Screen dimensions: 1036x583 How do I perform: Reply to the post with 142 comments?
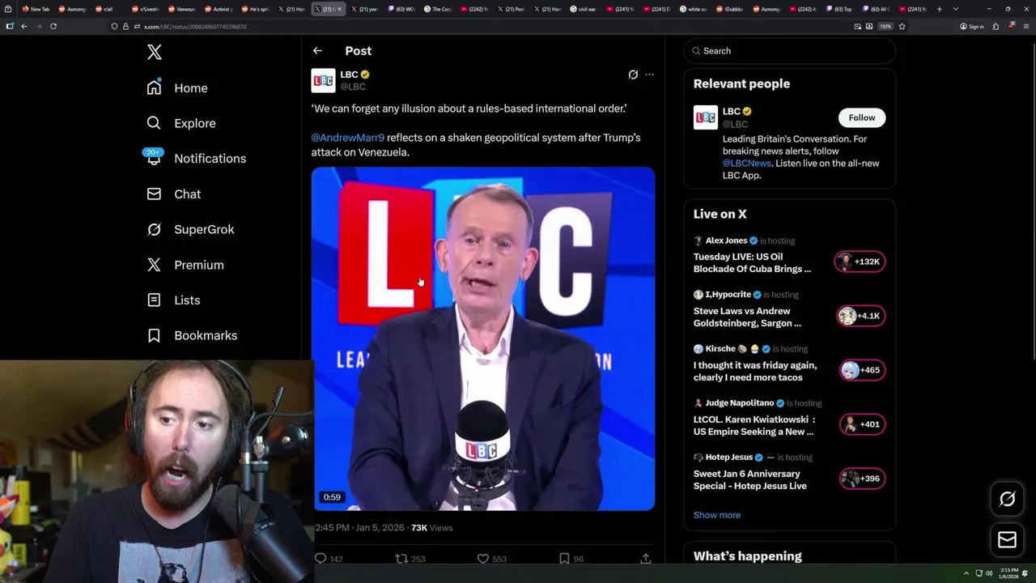click(x=328, y=559)
